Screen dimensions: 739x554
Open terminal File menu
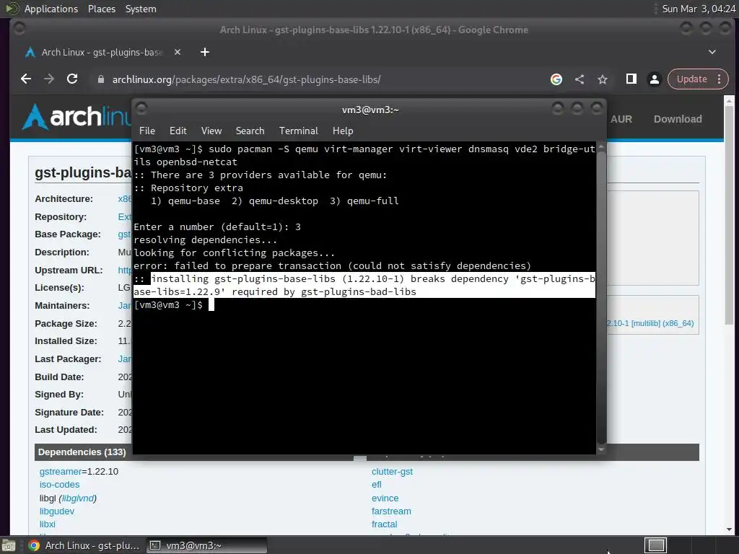[147, 131]
